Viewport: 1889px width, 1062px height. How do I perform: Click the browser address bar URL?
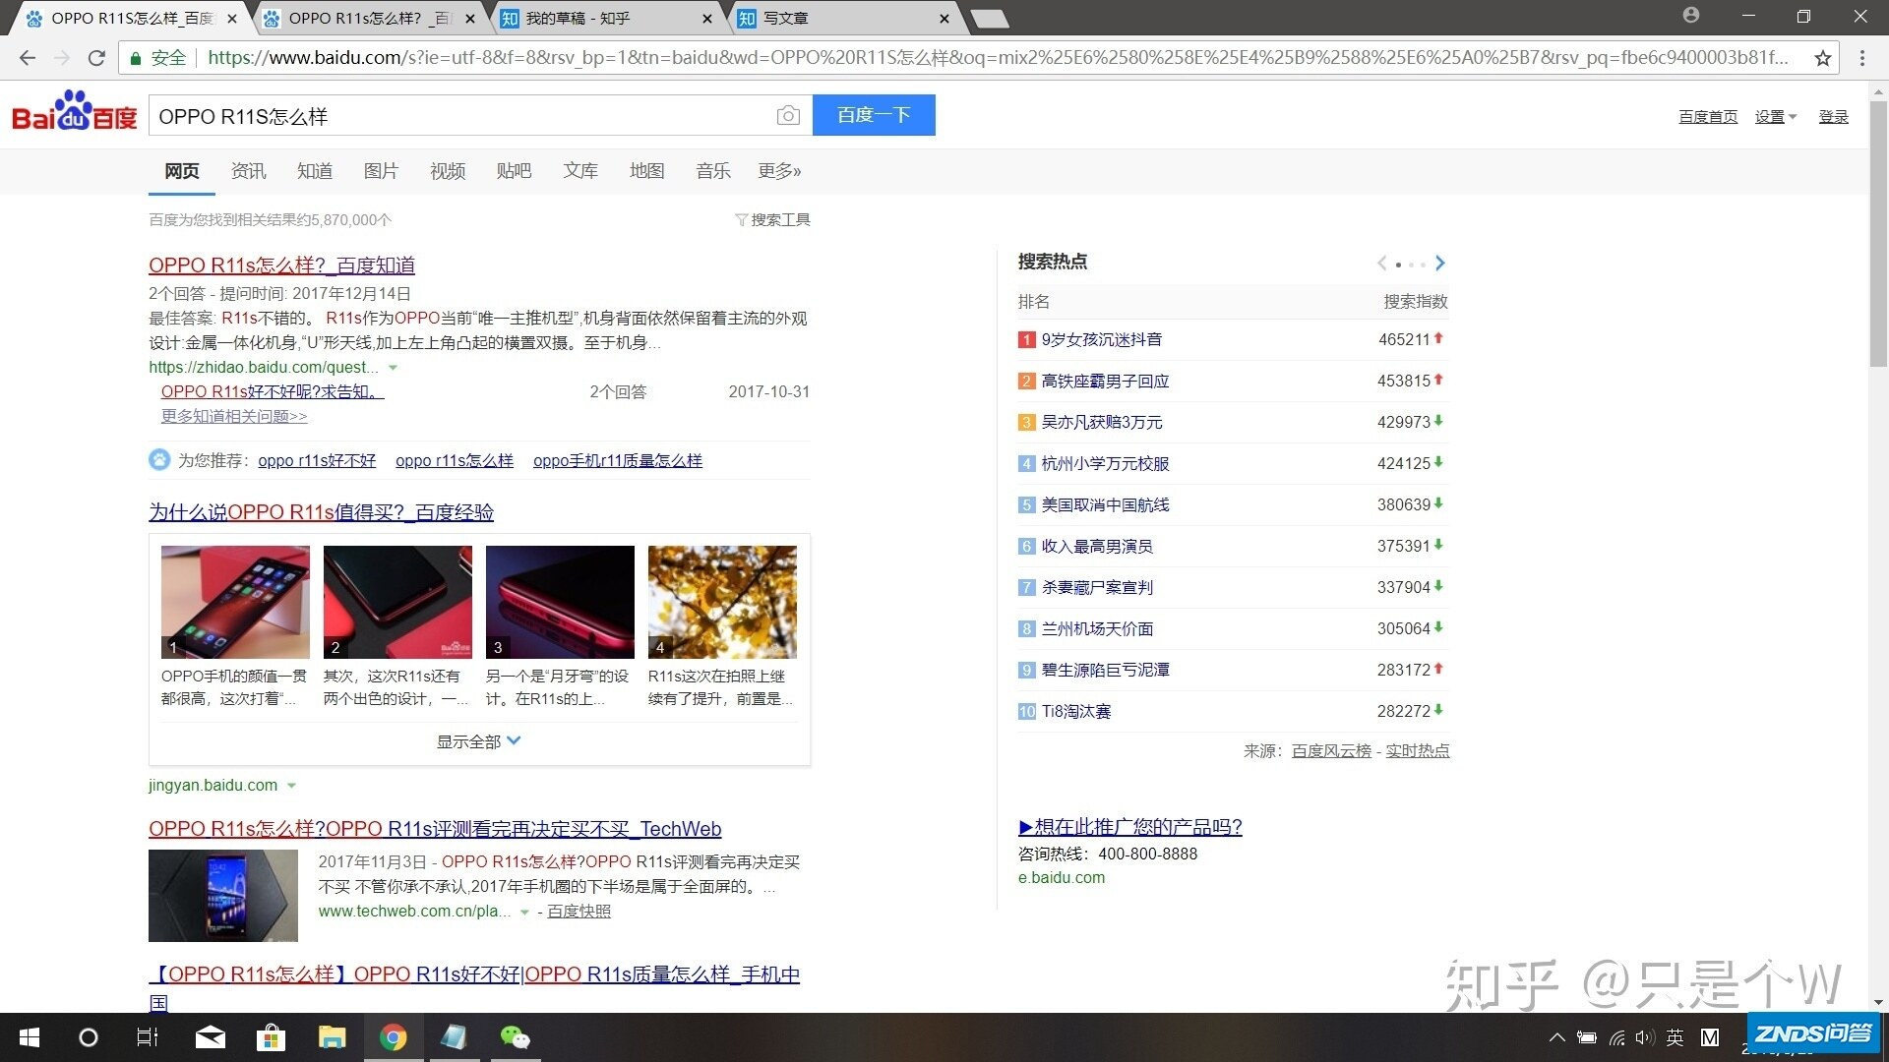[999, 58]
